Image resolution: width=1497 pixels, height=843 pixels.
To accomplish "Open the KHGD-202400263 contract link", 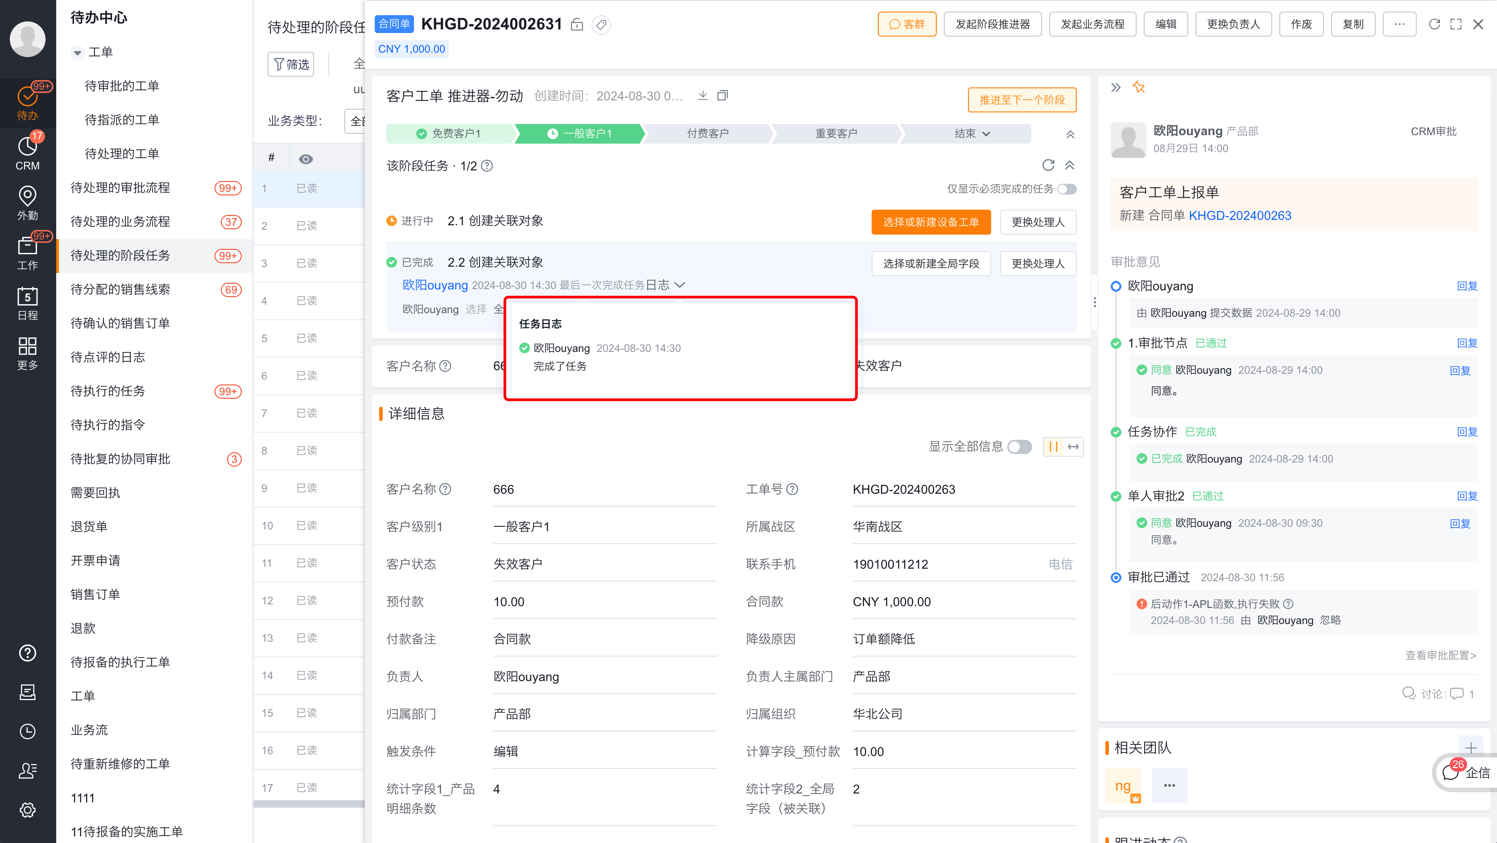I will tap(1240, 215).
